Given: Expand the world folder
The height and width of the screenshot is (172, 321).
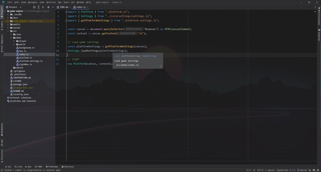Looking at the screenshot, I should pos(14,44).
